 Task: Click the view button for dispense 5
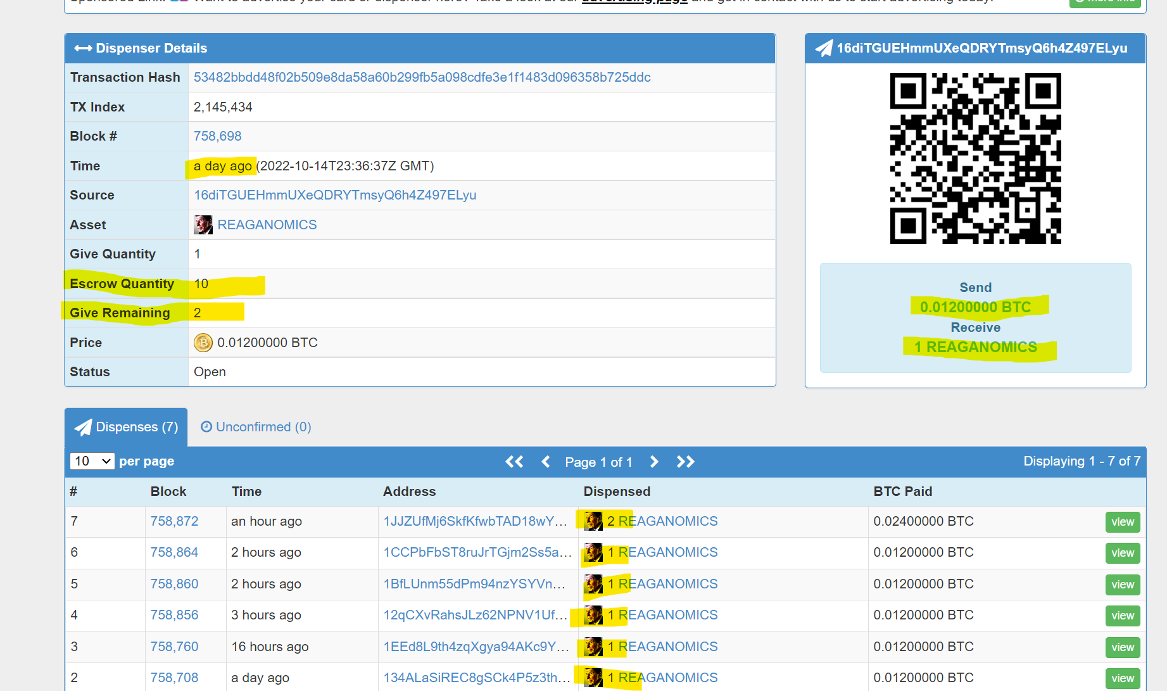click(1123, 585)
